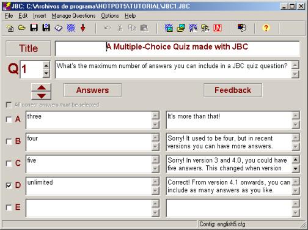The height and width of the screenshot is (230, 308).
Task: Click 'Config: english5.cfg' in status bar
Action: (x=222, y=224)
